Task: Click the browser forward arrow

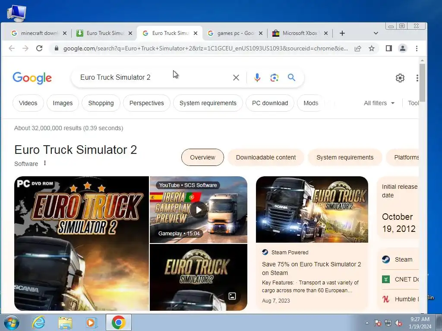Action: pos(25,48)
